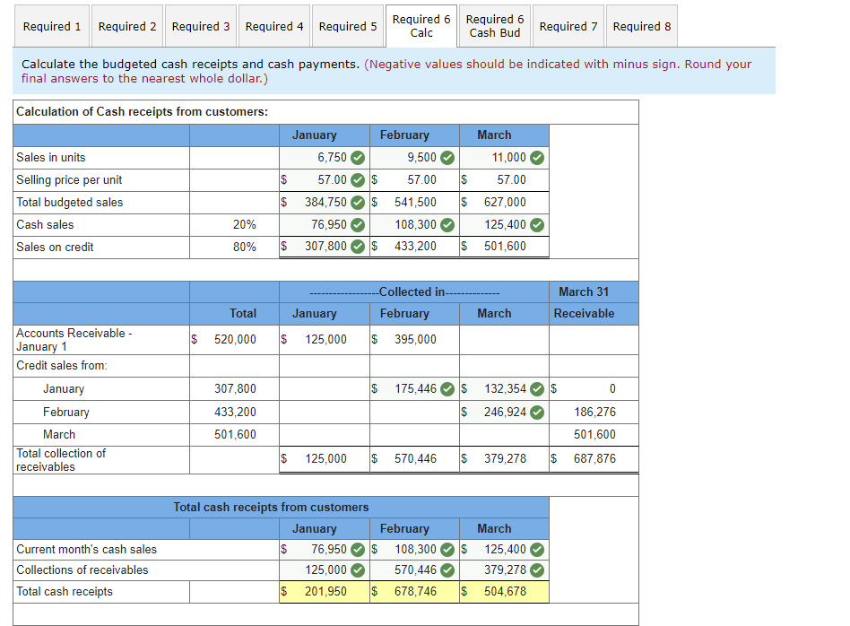This screenshot has width=850, height=626.
Task: Click checkmark beside January total sales 384,750
Action: 357,203
